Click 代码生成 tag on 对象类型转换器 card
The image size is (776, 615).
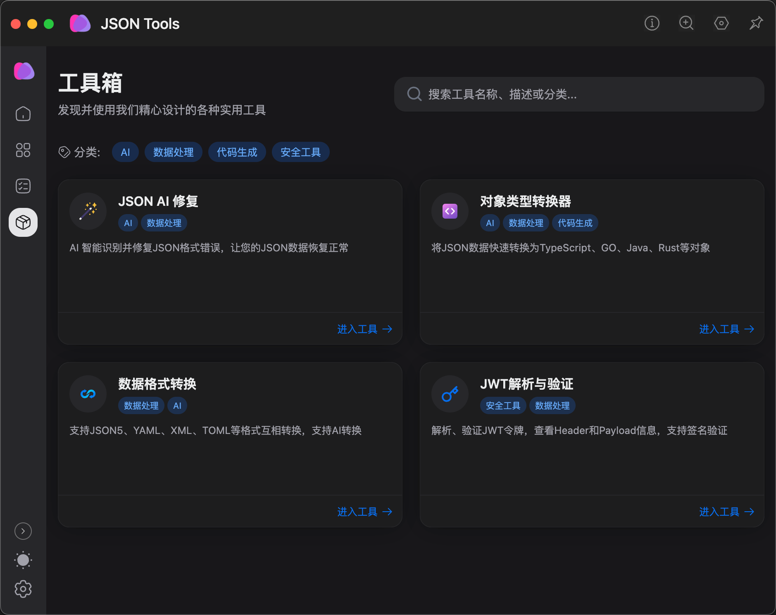click(575, 223)
